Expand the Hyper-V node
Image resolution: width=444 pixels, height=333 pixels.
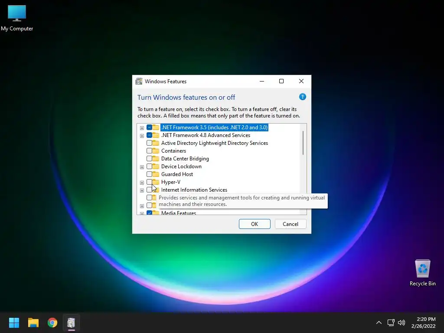(x=142, y=183)
